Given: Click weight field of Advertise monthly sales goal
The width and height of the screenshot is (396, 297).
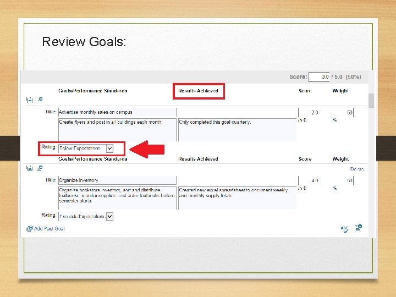Looking at the screenshot, I should [343, 112].
